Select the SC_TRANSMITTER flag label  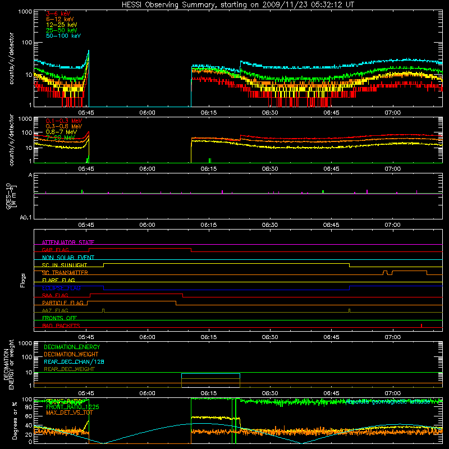click(x=65, y=272)
